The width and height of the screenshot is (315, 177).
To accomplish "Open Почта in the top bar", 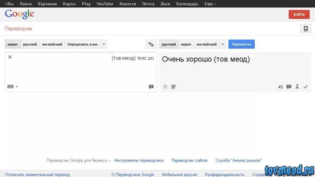I will point(148,4).
